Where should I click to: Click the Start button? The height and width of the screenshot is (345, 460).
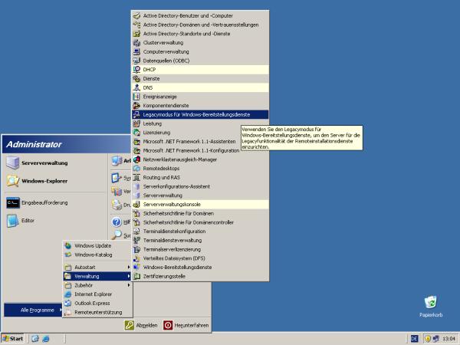pos(12,339)
